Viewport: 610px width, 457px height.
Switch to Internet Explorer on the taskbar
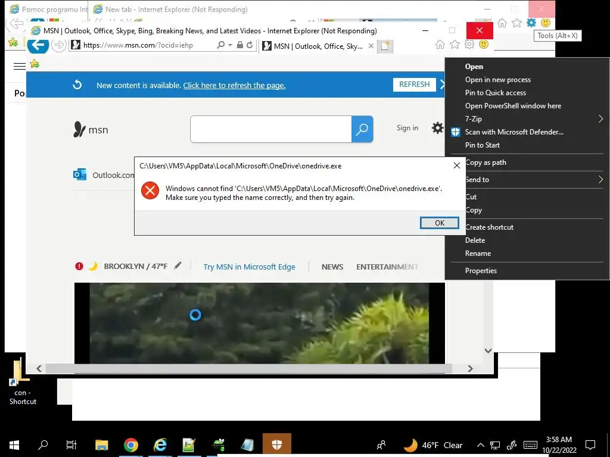(x=160, y=445)
